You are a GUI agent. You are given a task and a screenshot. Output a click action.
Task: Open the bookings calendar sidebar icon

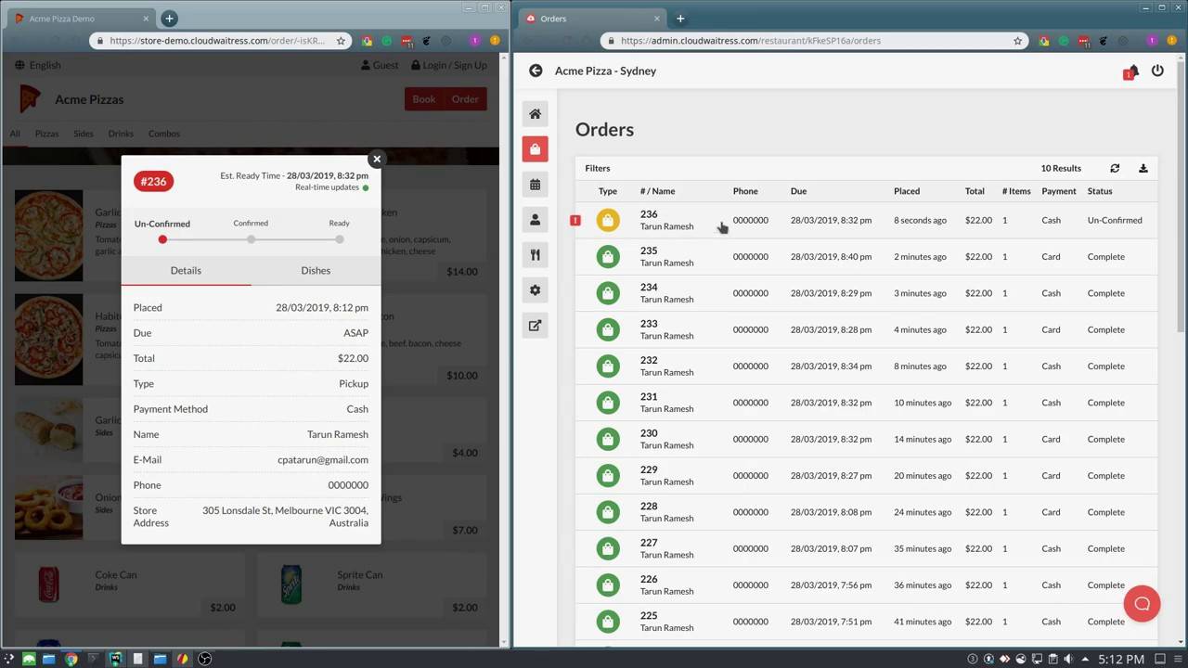535,185
